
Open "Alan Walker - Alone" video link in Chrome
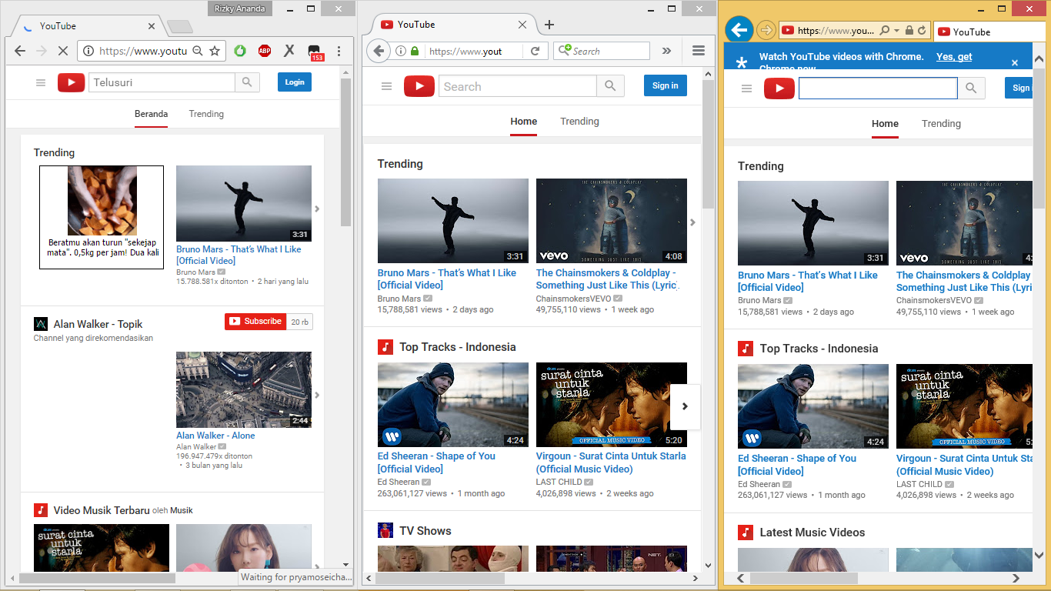[215, 436]
